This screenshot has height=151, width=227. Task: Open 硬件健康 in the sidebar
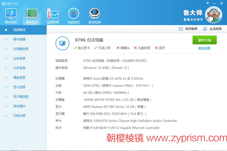(x=19, y=39)
